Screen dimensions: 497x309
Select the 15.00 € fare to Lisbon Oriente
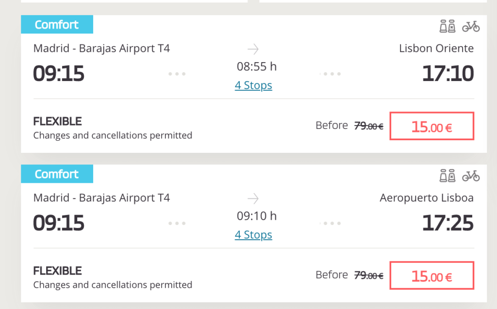pyautogui.click(x=431, y=127)
